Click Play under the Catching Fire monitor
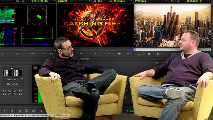This screenshot has height=120, width=213. [x=95, y=54]
